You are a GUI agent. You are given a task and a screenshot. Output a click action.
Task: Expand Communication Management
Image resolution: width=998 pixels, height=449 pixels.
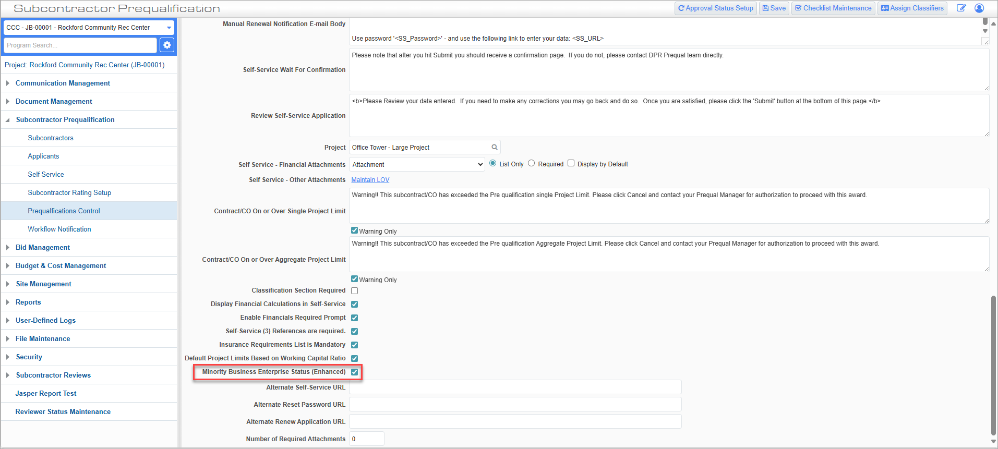point(8,83)
